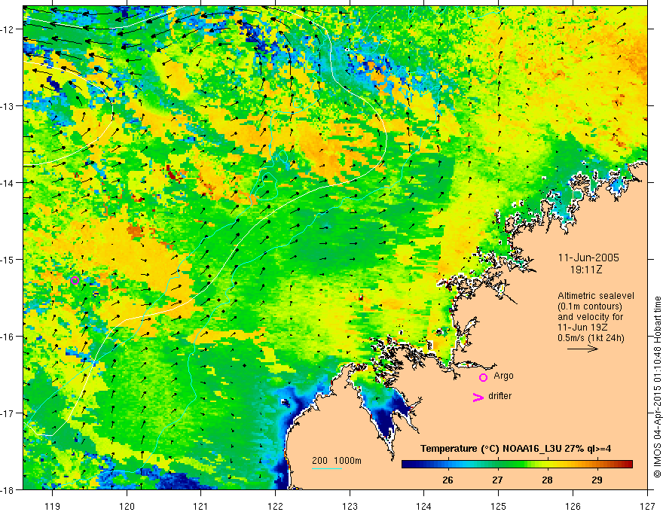Click the longitude axis label 121
Screen dimensions: 663x512
click(201, 506)
